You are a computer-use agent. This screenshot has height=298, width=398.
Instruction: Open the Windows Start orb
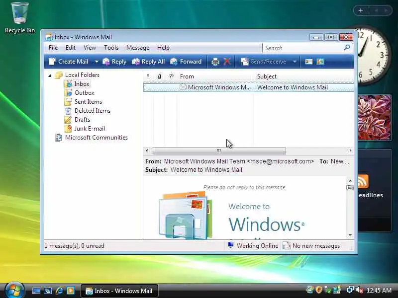[x=14, y=290]
